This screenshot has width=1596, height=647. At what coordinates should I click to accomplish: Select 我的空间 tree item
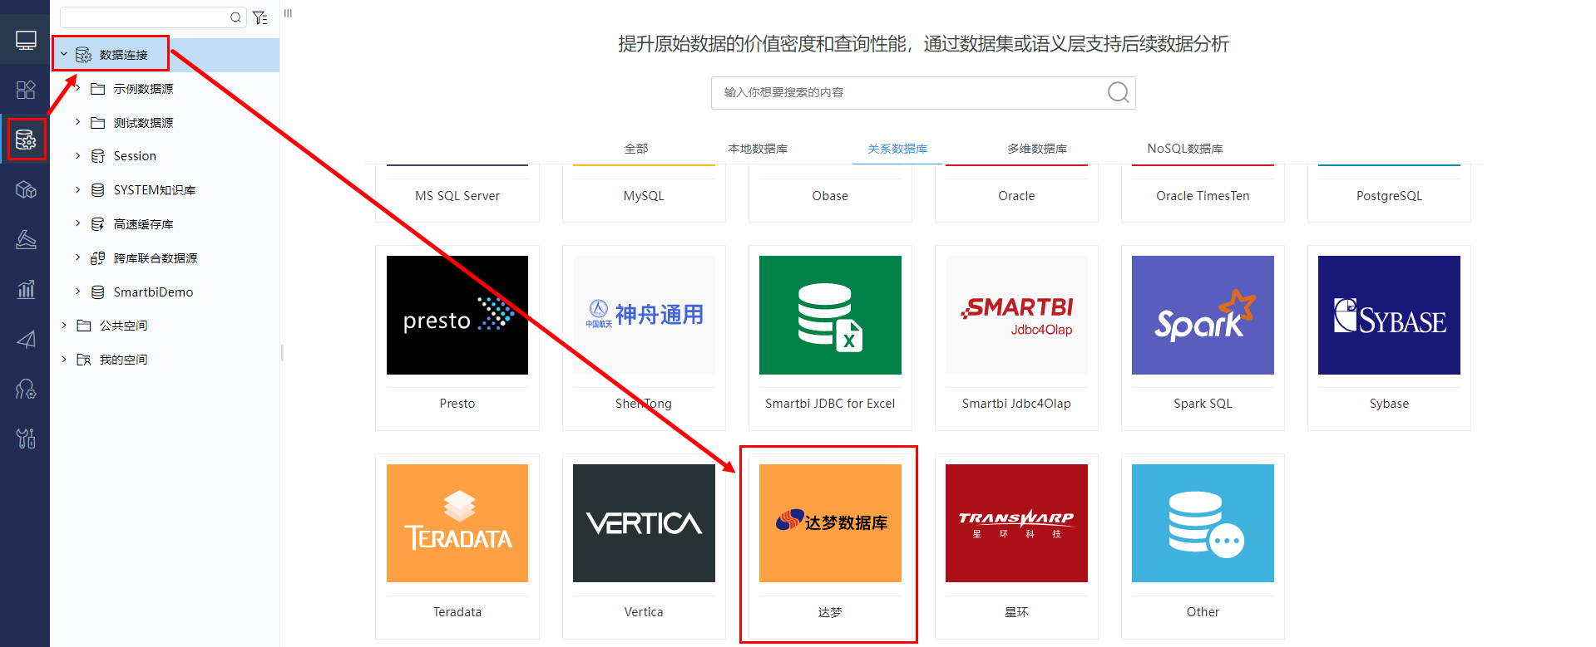tap(123, 360)
